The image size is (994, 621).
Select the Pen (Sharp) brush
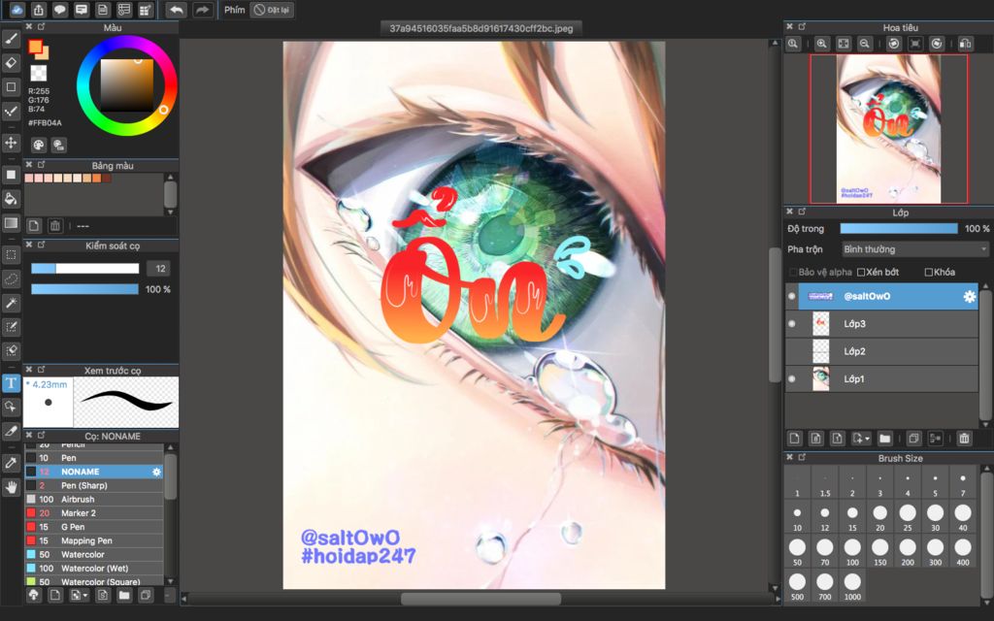[94, 485]
